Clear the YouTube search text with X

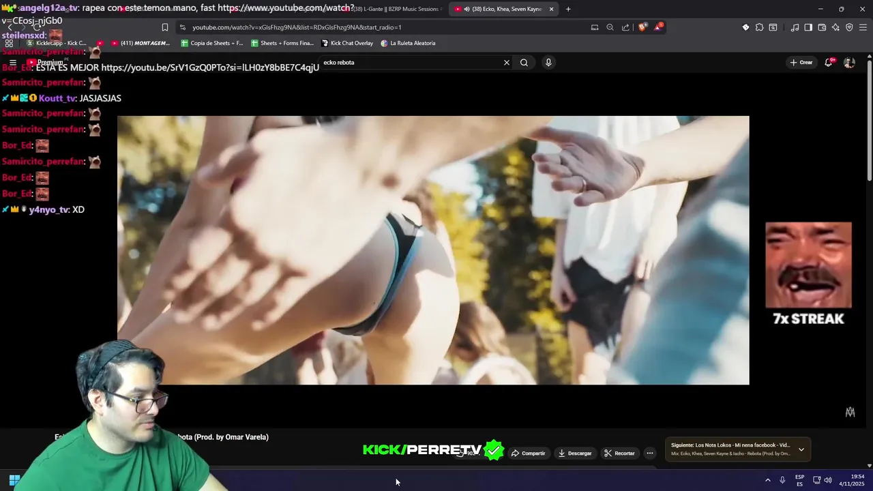pyautogui.click(x=507, y=62)
